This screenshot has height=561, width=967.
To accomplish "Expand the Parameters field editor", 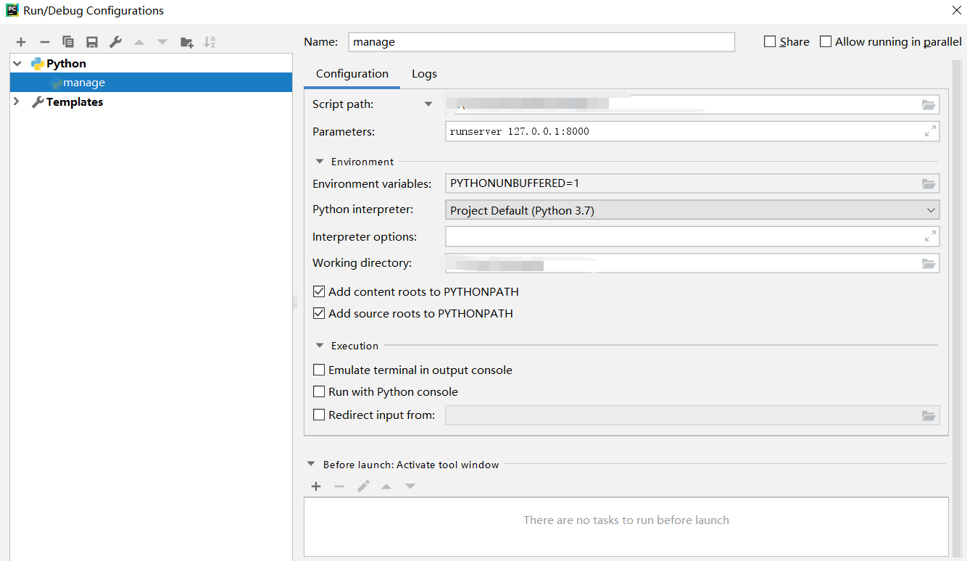I will point(930,131).
